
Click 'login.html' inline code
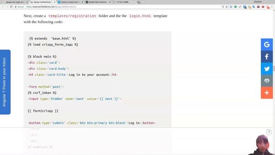(140, 16)
